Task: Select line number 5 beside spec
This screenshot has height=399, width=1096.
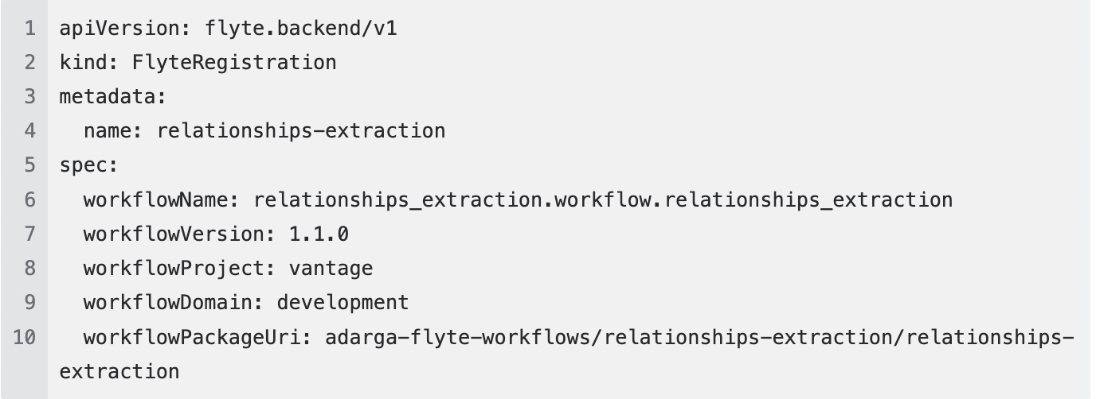Action: [30, 165]
